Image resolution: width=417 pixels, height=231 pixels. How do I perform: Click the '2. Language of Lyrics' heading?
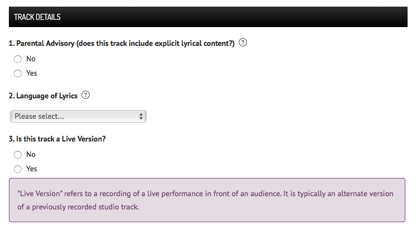click(x=43, y=96)
